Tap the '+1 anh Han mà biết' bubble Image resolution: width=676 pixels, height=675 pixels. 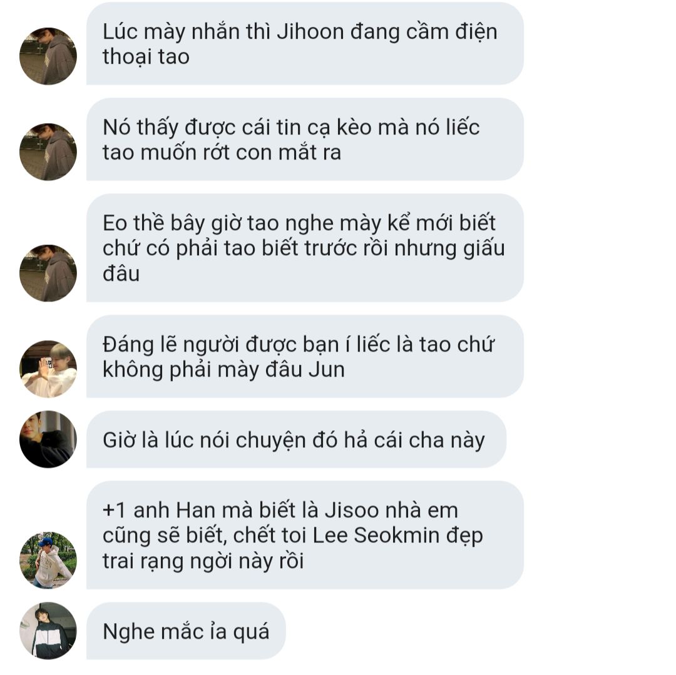(305, 535)
